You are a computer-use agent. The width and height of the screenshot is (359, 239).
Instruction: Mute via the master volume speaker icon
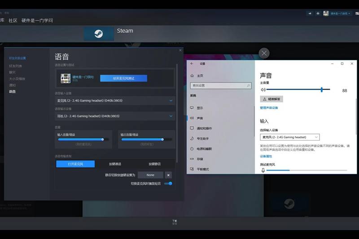click(263, 90)
